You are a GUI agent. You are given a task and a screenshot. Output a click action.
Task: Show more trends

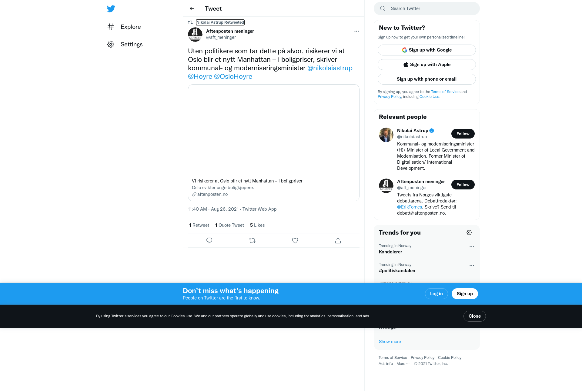click(x=390, y=342)
